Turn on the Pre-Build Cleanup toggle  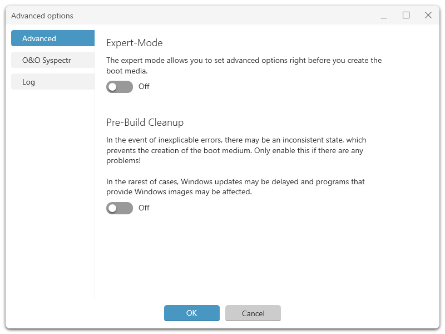[x=120, y=208]
